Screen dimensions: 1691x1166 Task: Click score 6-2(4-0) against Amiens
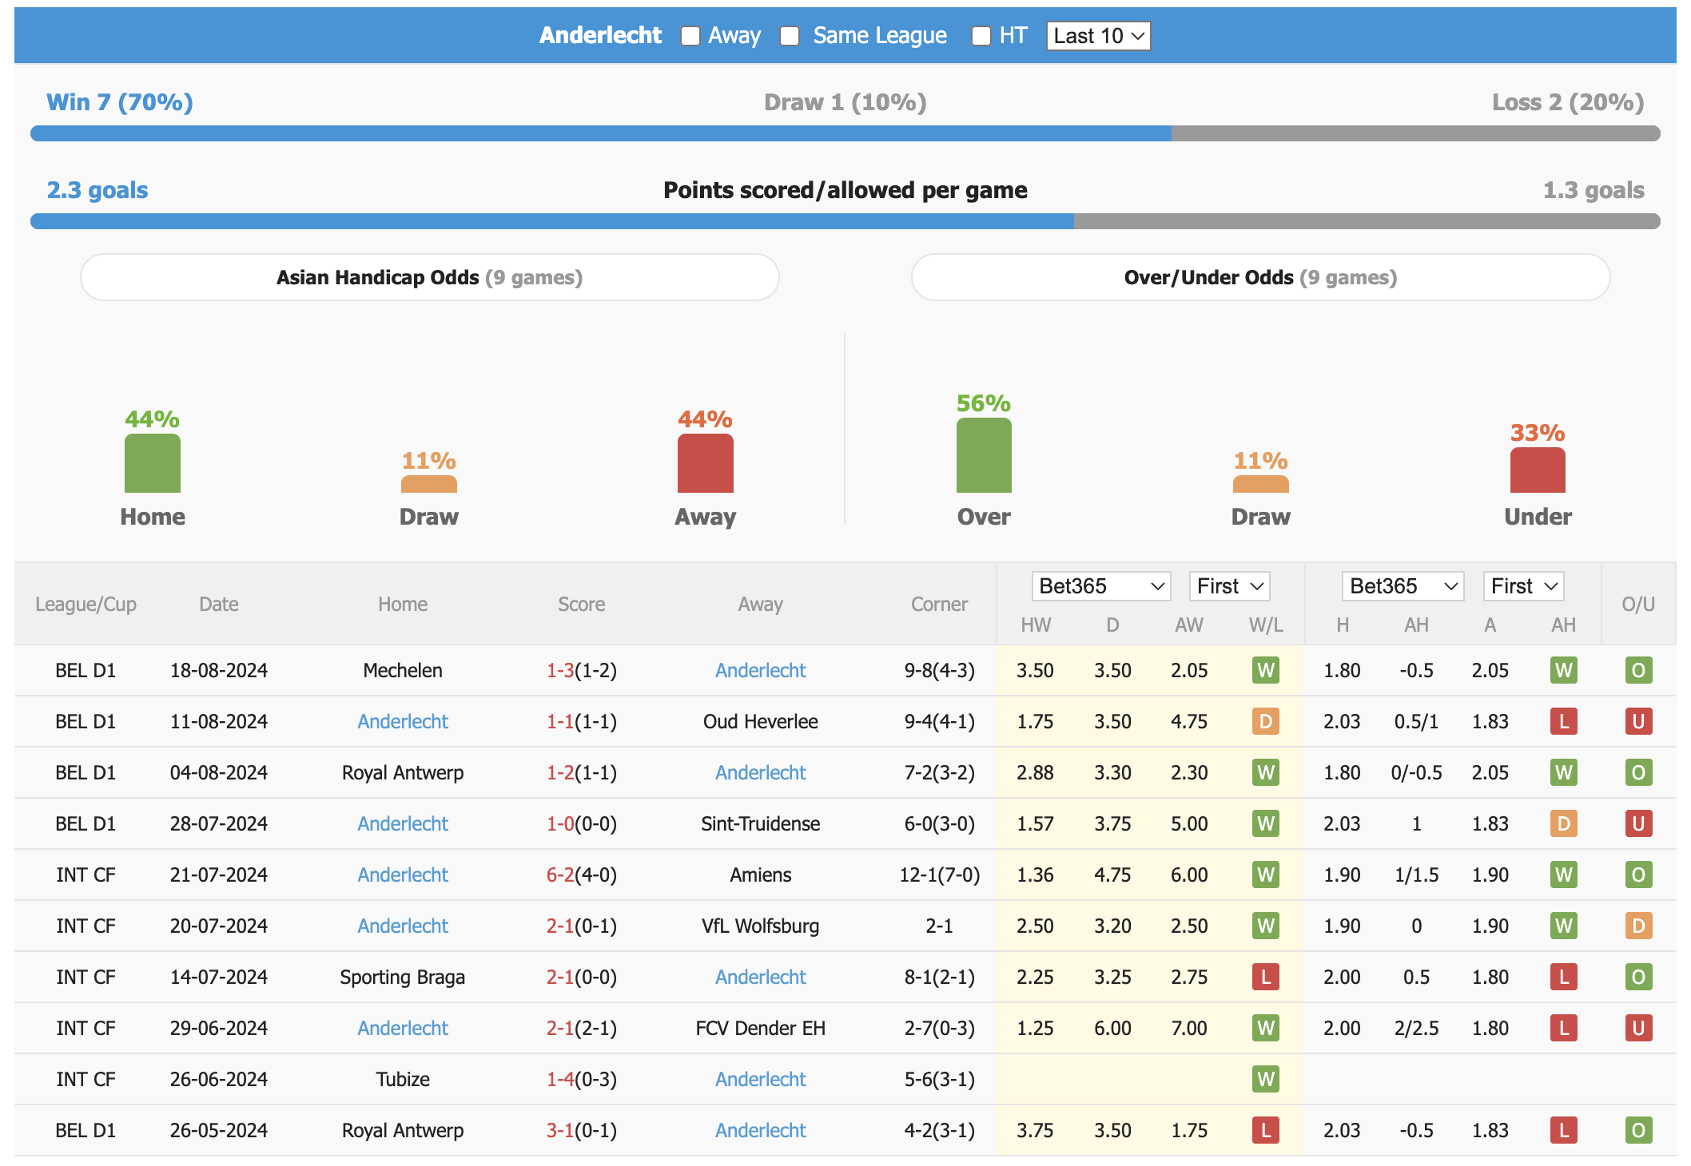[x=581, y=874]
